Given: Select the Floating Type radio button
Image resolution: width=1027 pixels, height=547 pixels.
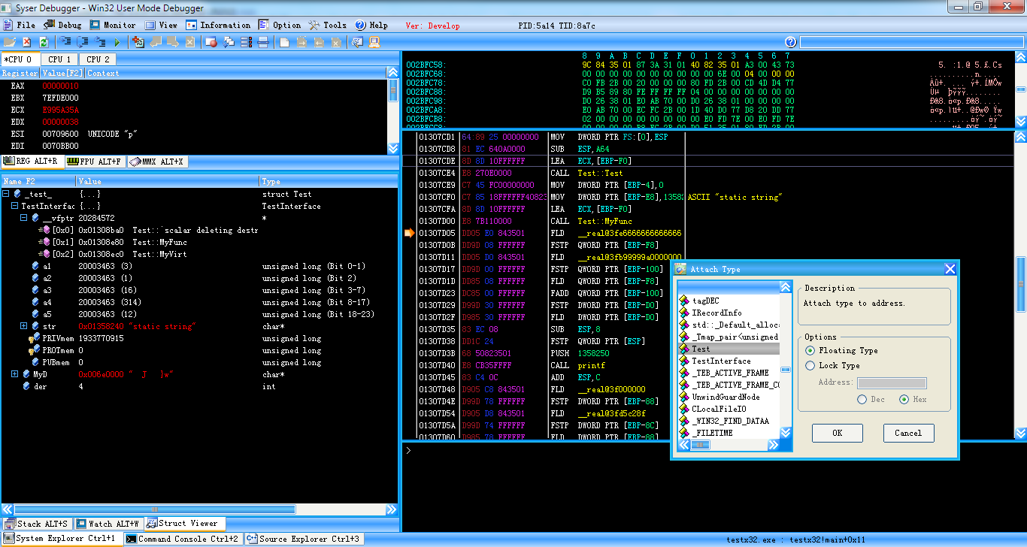Looking at the screenshot, I should coord(810,350).
